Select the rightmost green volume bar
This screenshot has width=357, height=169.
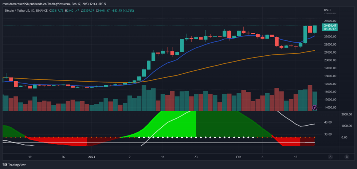point(315,101)
